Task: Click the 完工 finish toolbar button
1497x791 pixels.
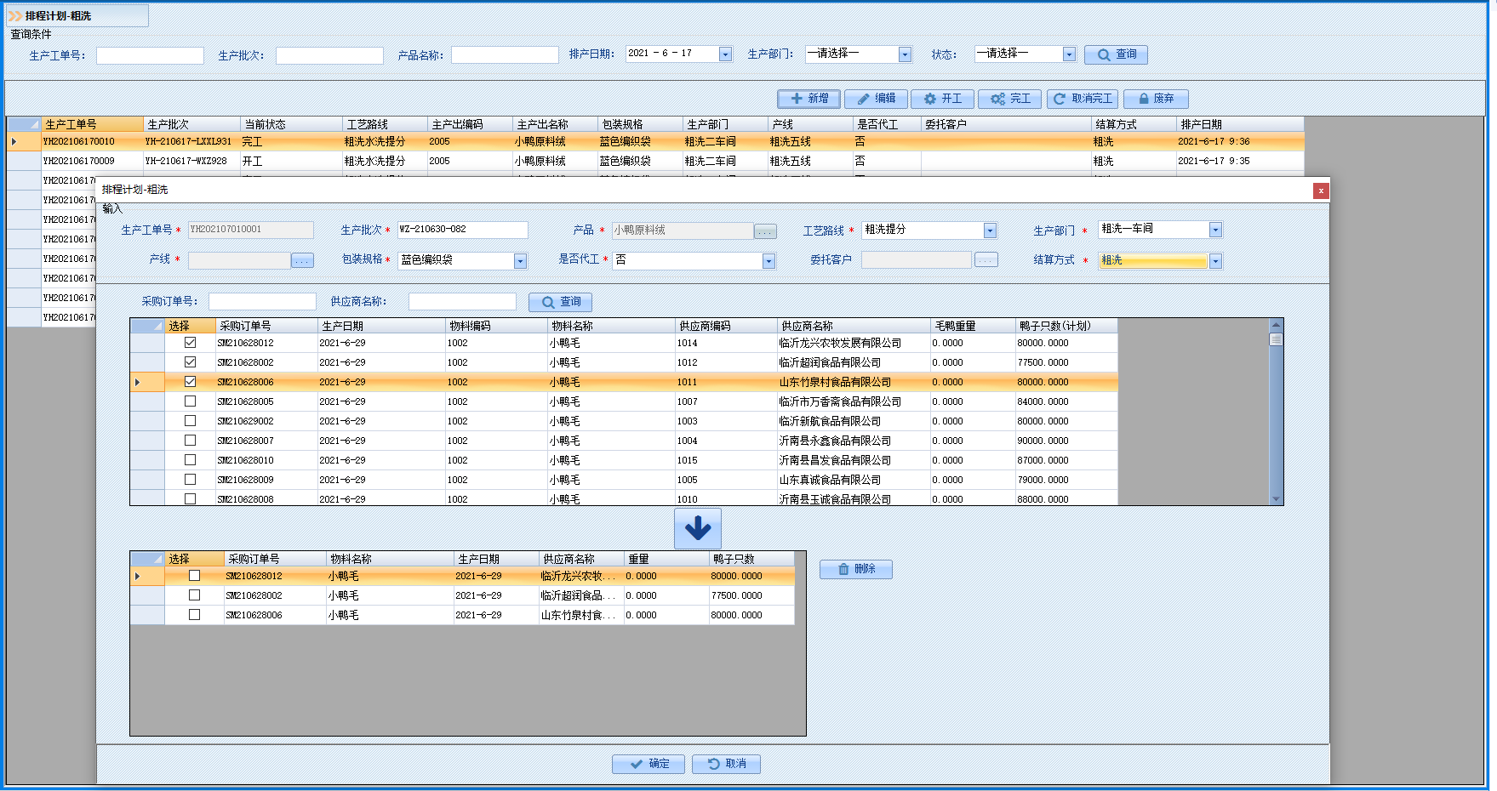Action: pos(1010,99)
